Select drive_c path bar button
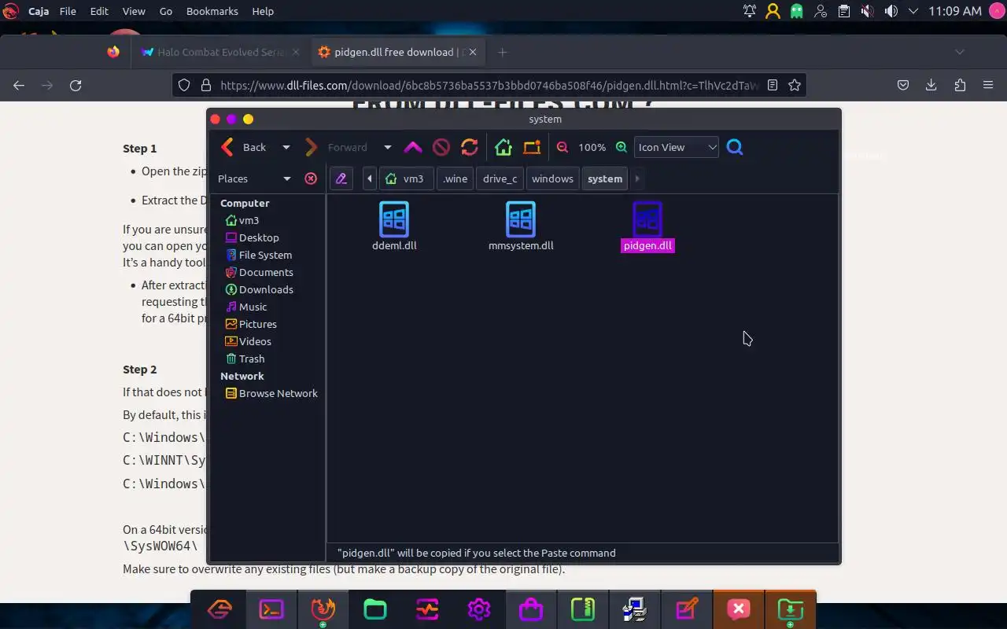 coord(500,178)
